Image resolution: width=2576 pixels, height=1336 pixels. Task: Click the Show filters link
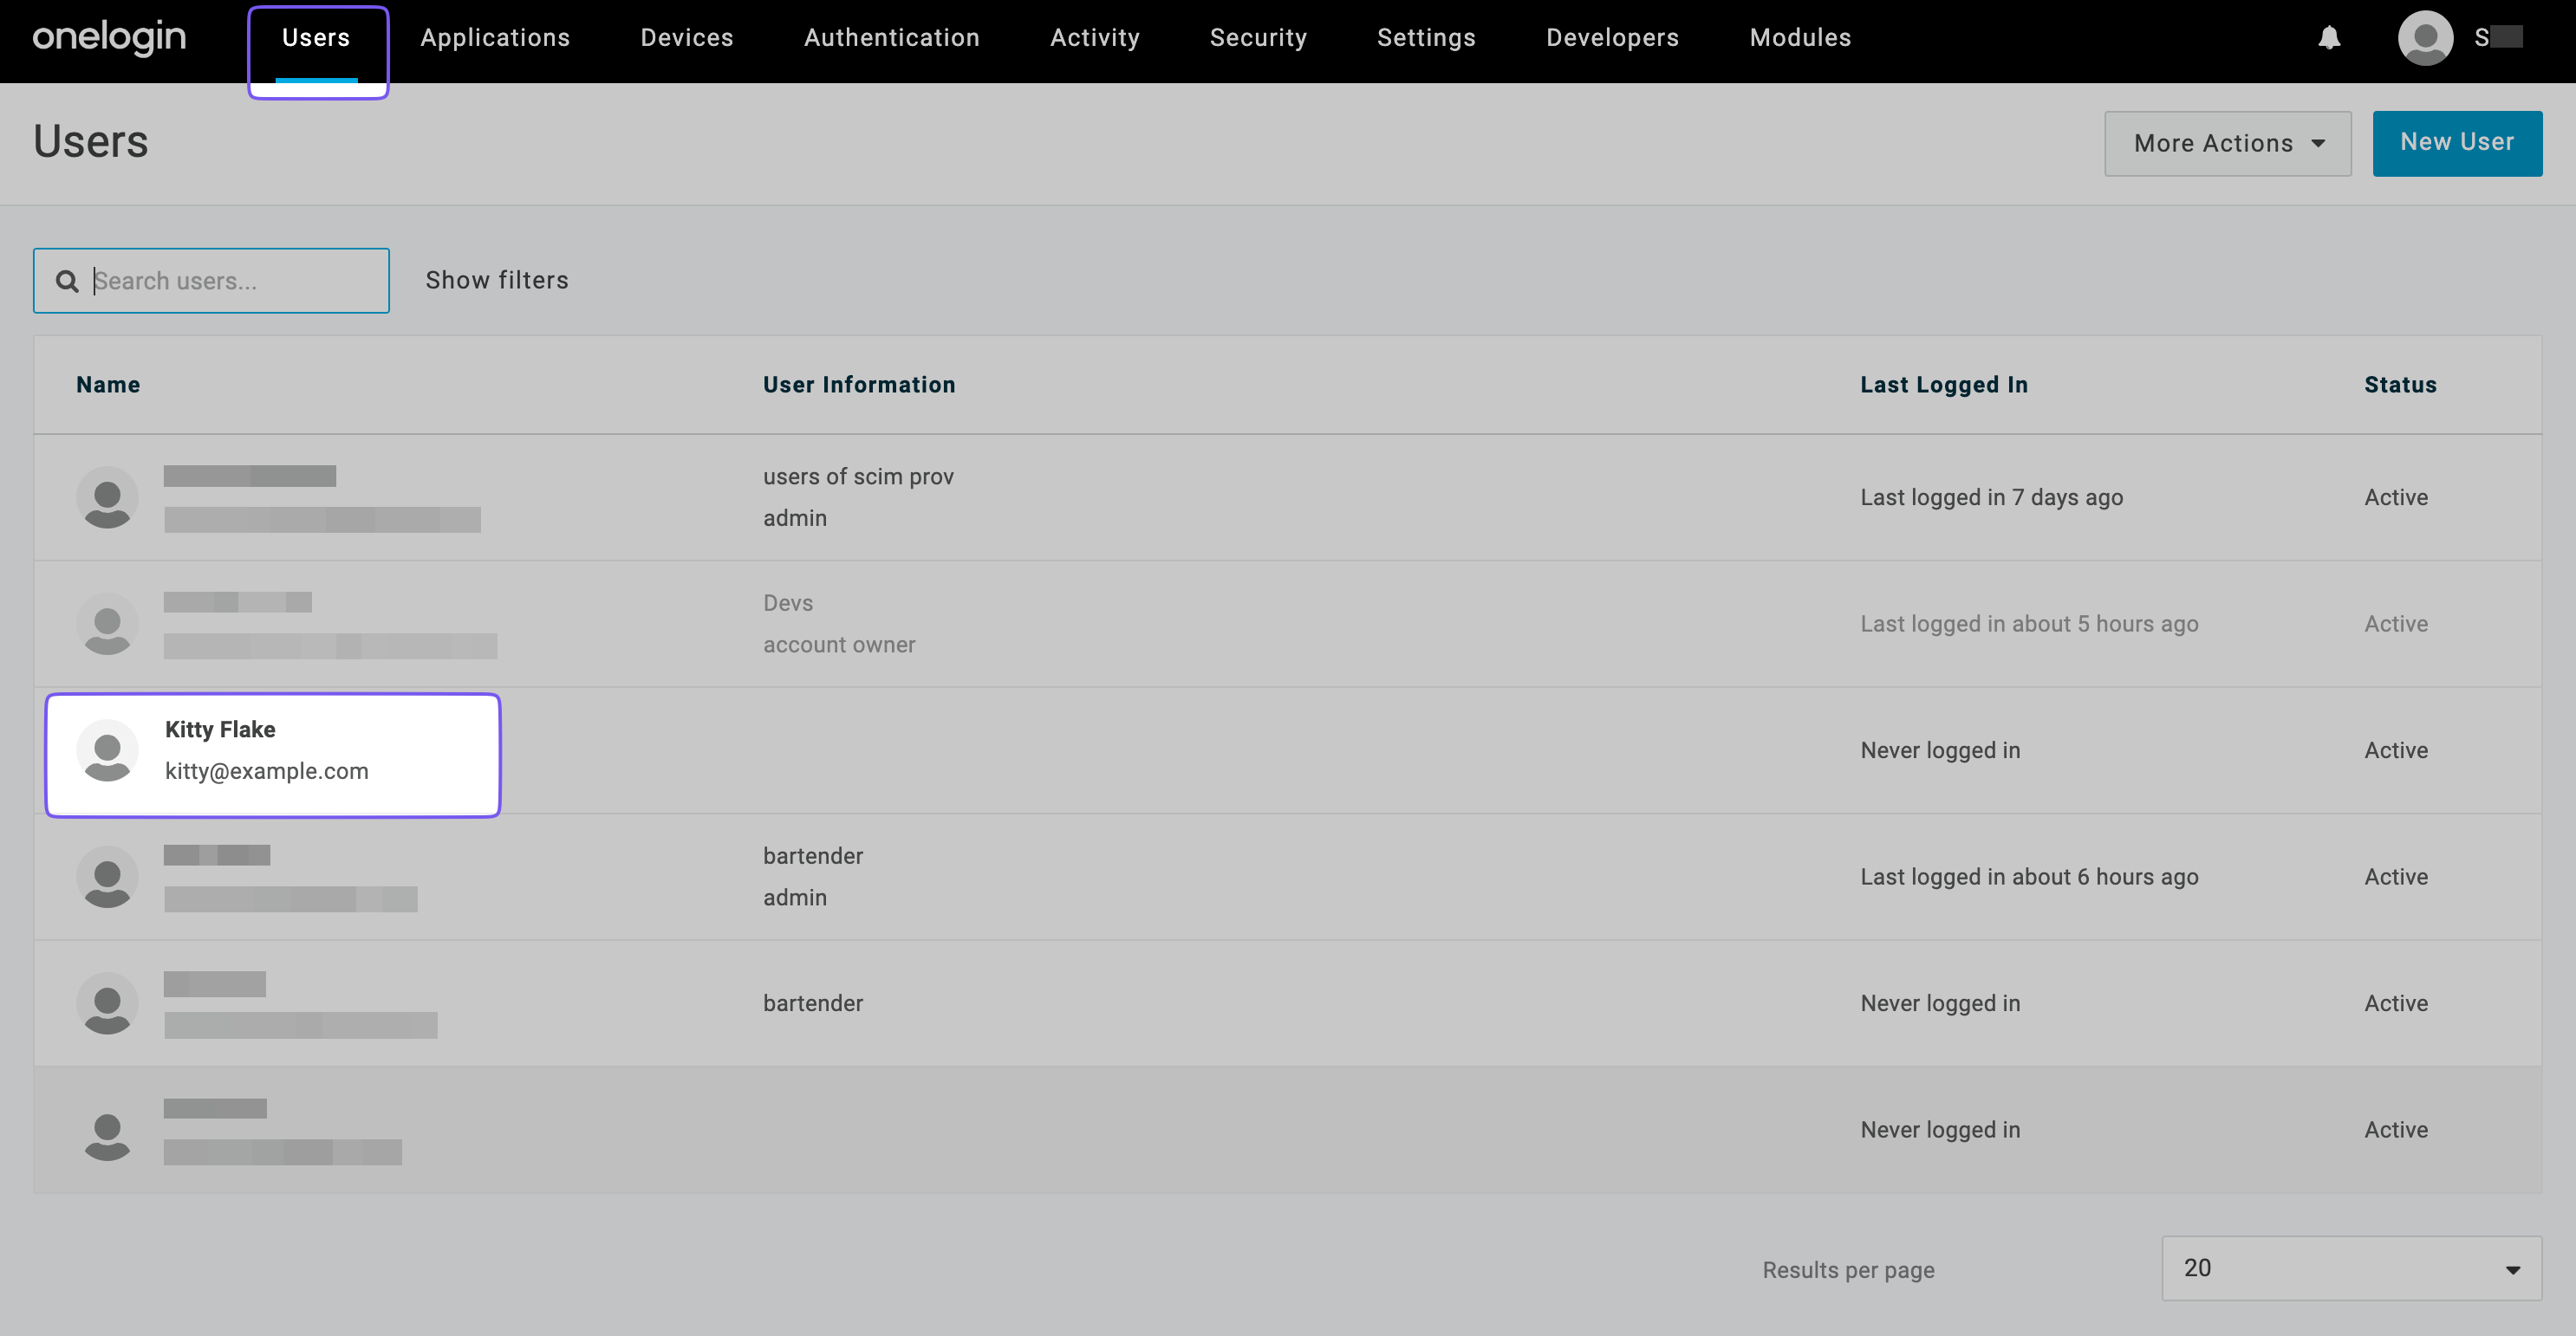click(496, 280)
